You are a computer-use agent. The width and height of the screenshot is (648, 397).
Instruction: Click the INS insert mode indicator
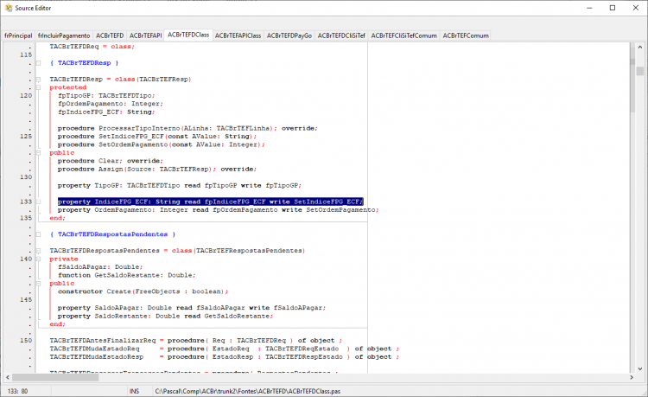[134, 391]
